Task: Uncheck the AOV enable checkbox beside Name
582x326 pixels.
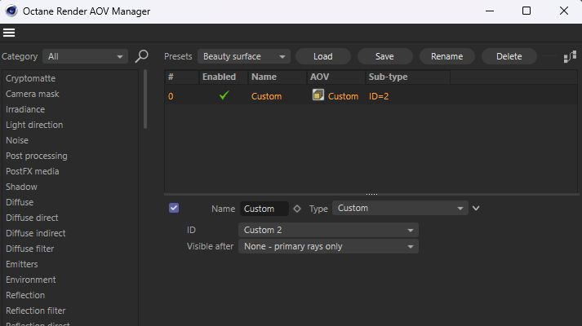Action: pyautogui.click(x=174, y=208)
